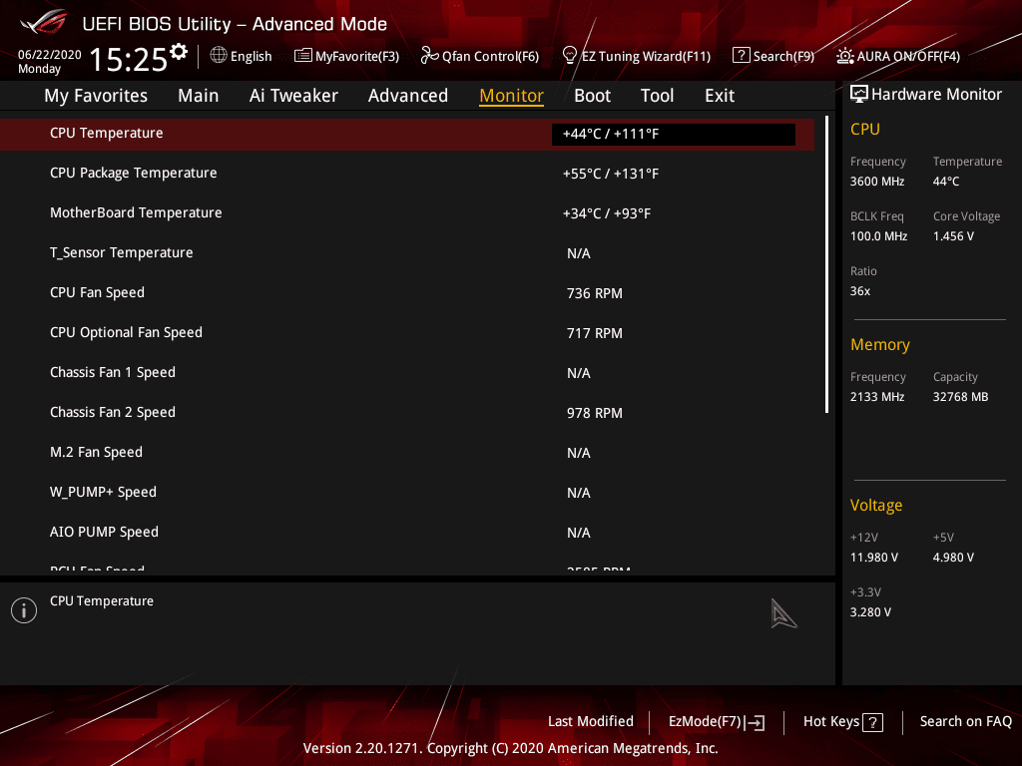Click the 3600 MHz CPU frequency value
The height and width of the screenshot is (766, 1022).
click(877, 182)
